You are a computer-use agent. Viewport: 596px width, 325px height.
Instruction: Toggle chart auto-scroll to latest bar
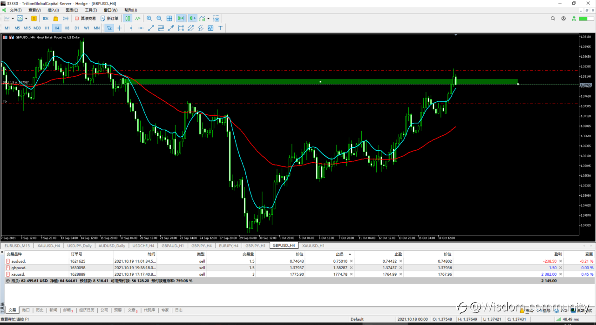click(x=181, y=19)
